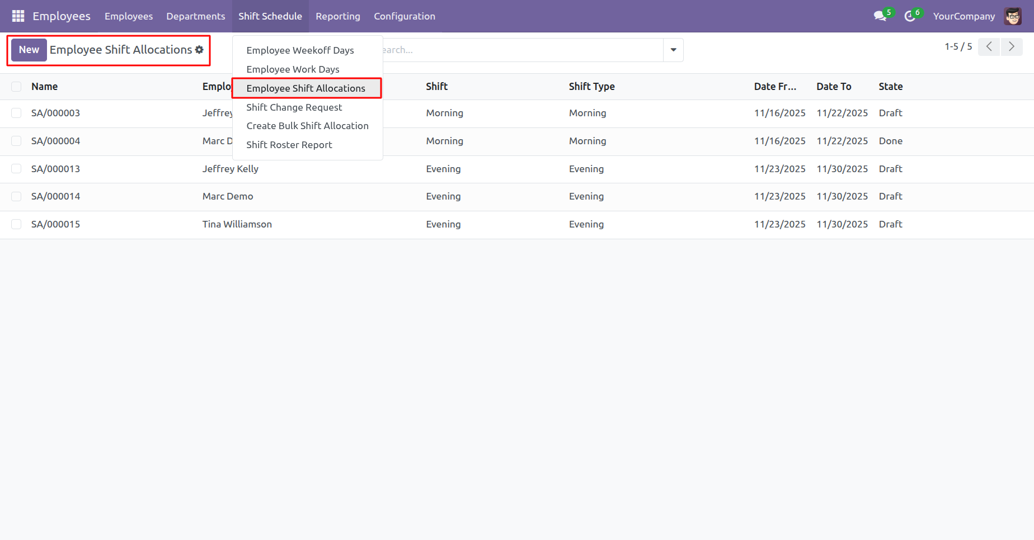The image size is (1034, 540).
Task: Go to next page of records
Action: [1012, 47]
